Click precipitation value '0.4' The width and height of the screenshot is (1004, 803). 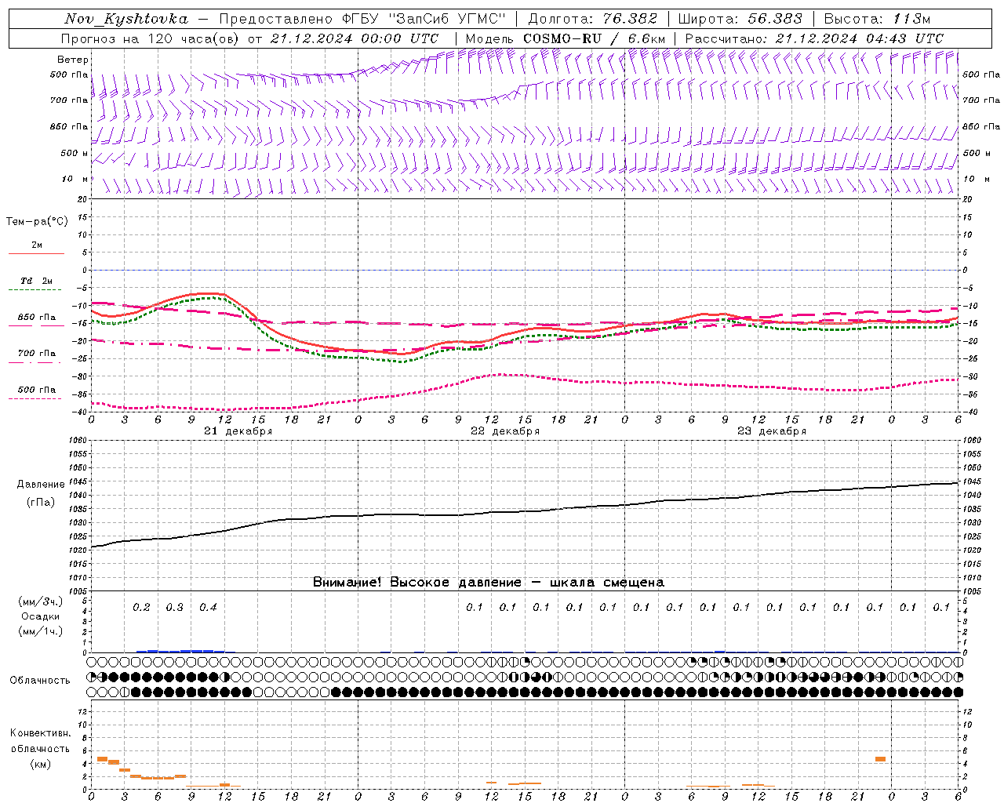(x=208, y=607)
